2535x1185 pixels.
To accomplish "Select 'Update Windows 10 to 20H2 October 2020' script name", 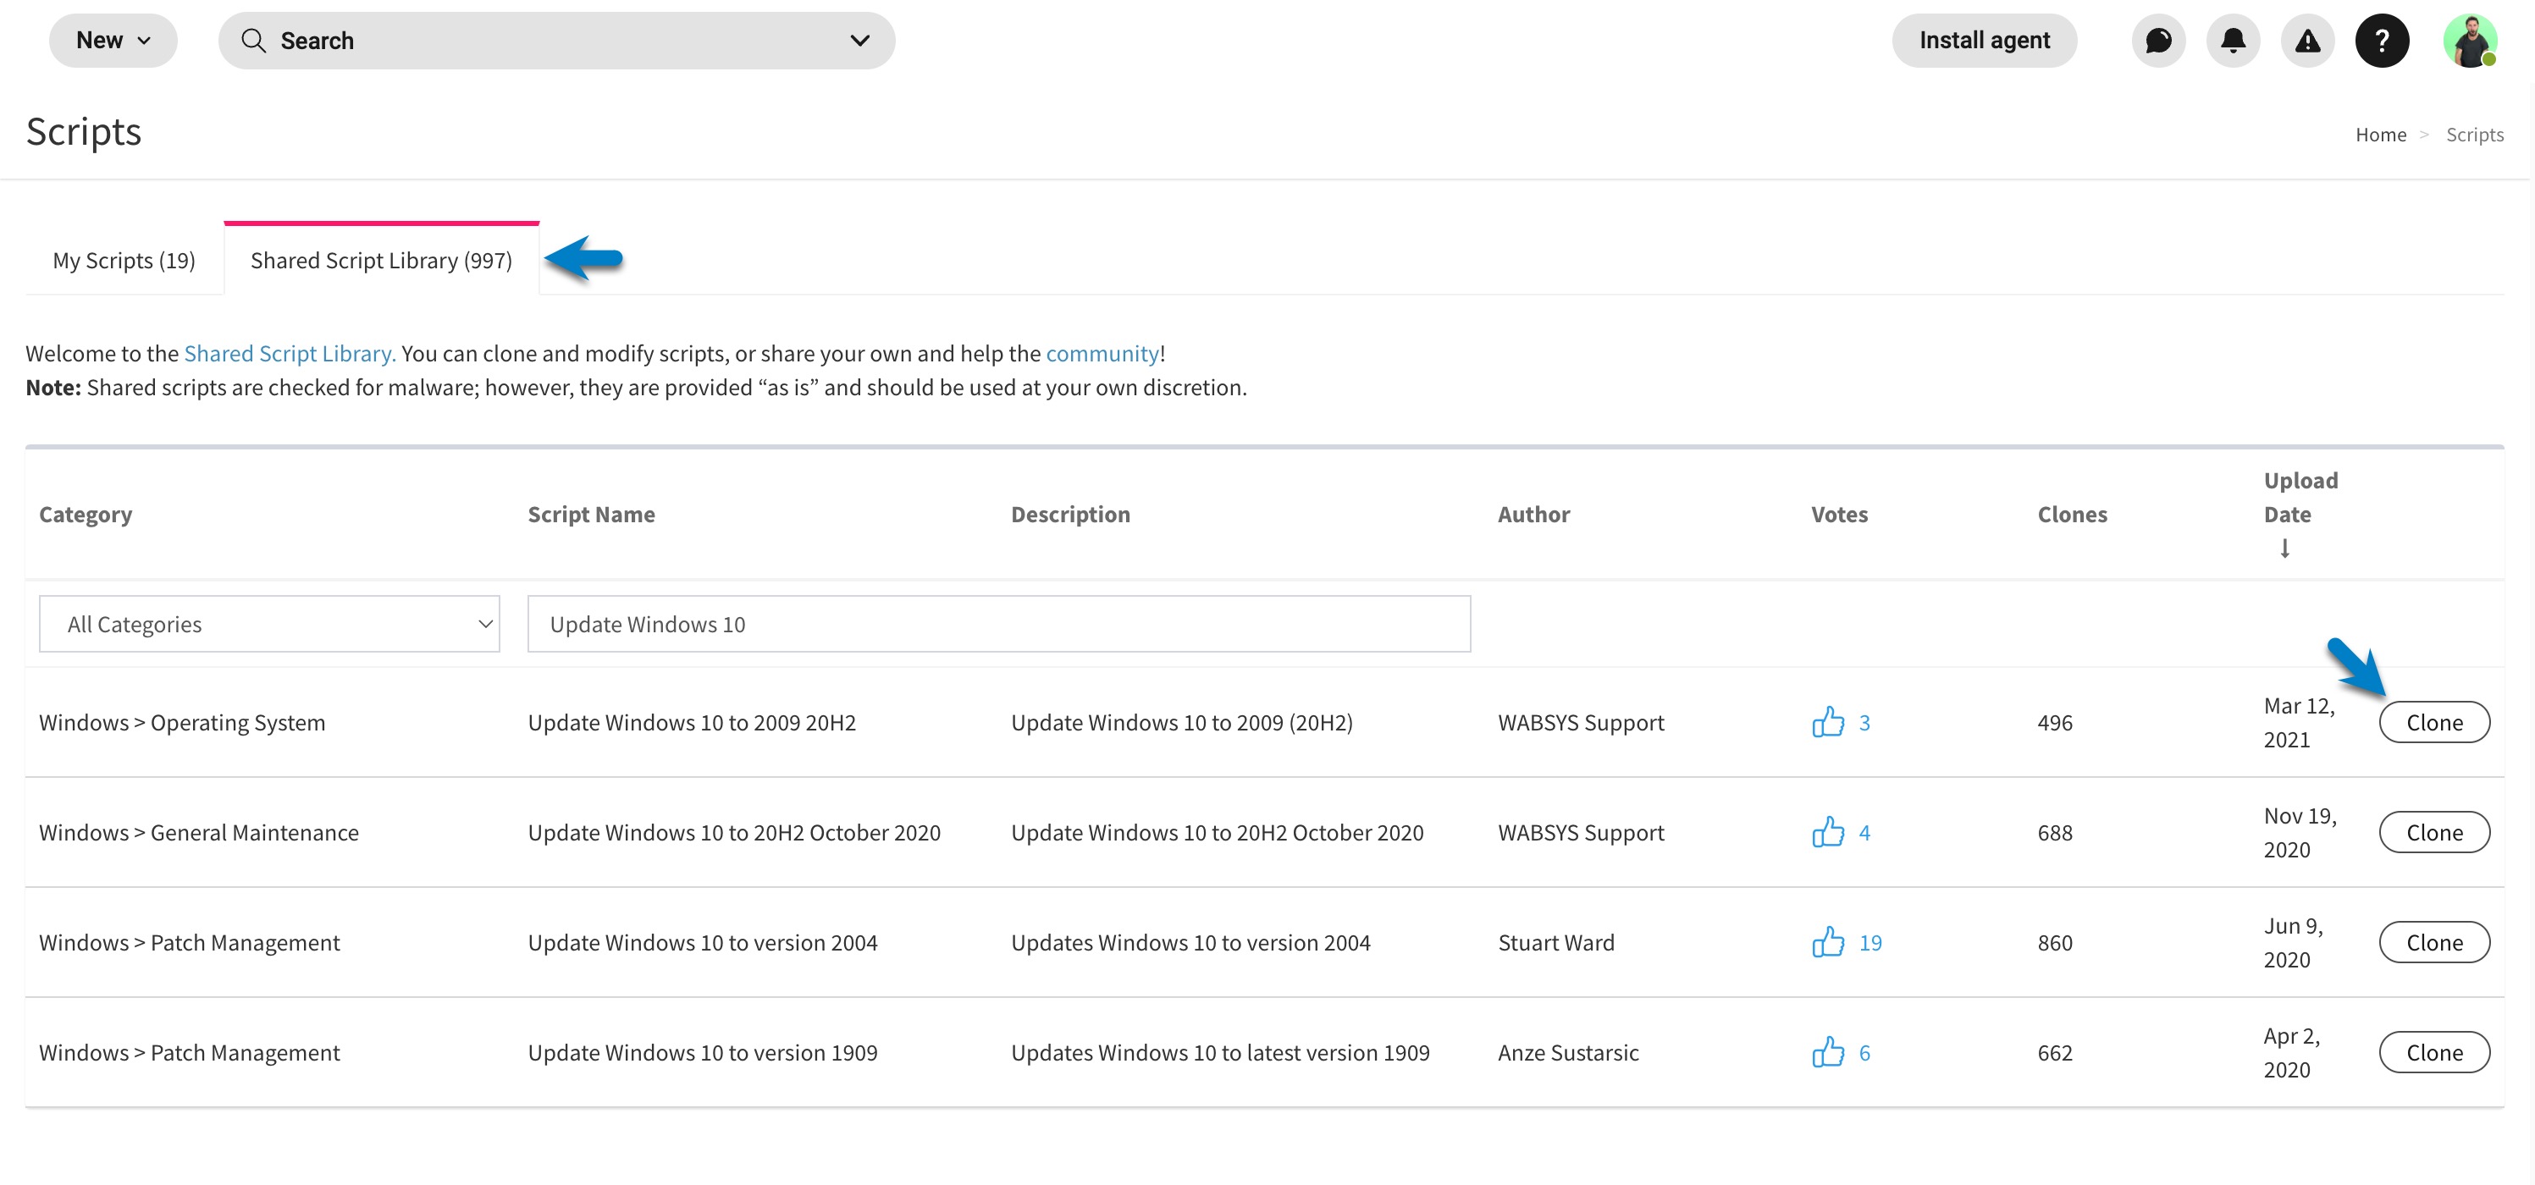I will (x=733, y=833).
